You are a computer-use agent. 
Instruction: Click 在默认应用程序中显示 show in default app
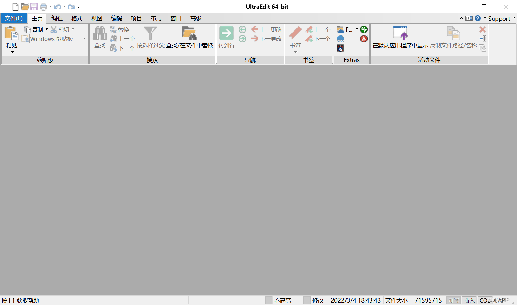point(400,37)
